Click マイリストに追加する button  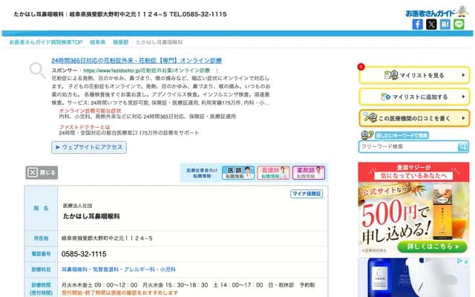(414, 97)
